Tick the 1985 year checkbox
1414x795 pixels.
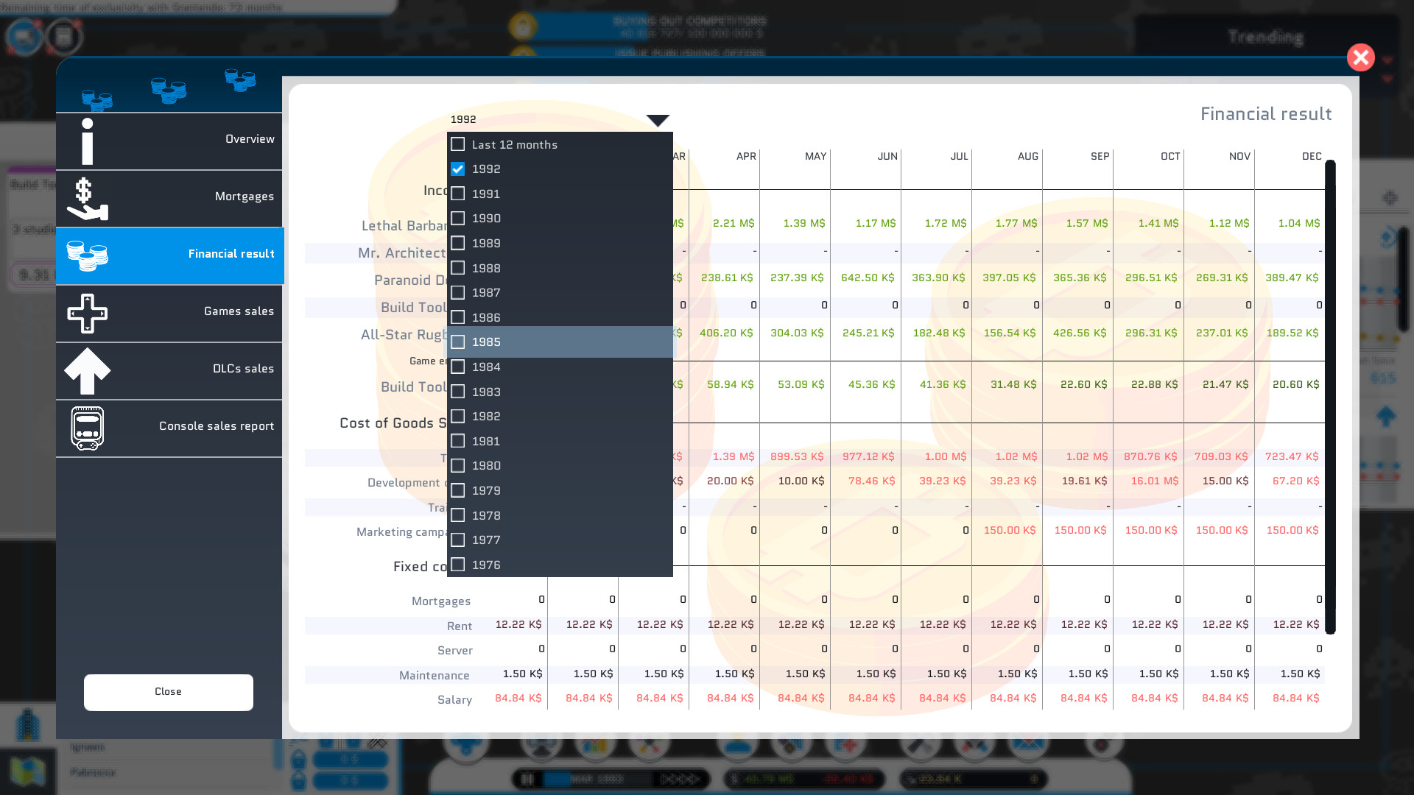click(457, 342)
